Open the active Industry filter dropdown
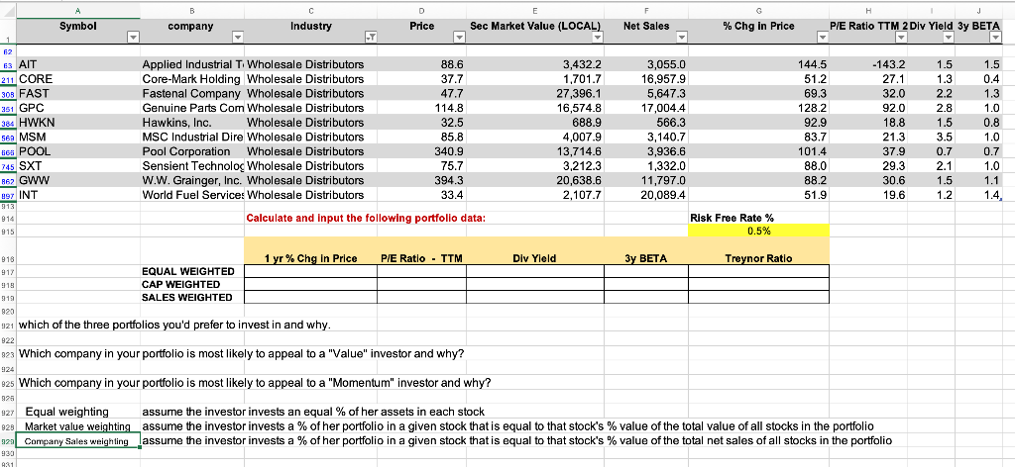Image resolution: width=1015 pixels, height=467 pixels. coord(371,39)
